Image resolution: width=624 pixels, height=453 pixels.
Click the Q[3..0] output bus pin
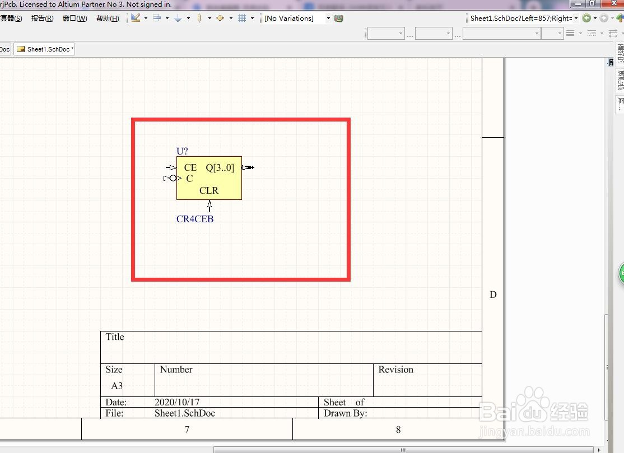tap(248, 167)
